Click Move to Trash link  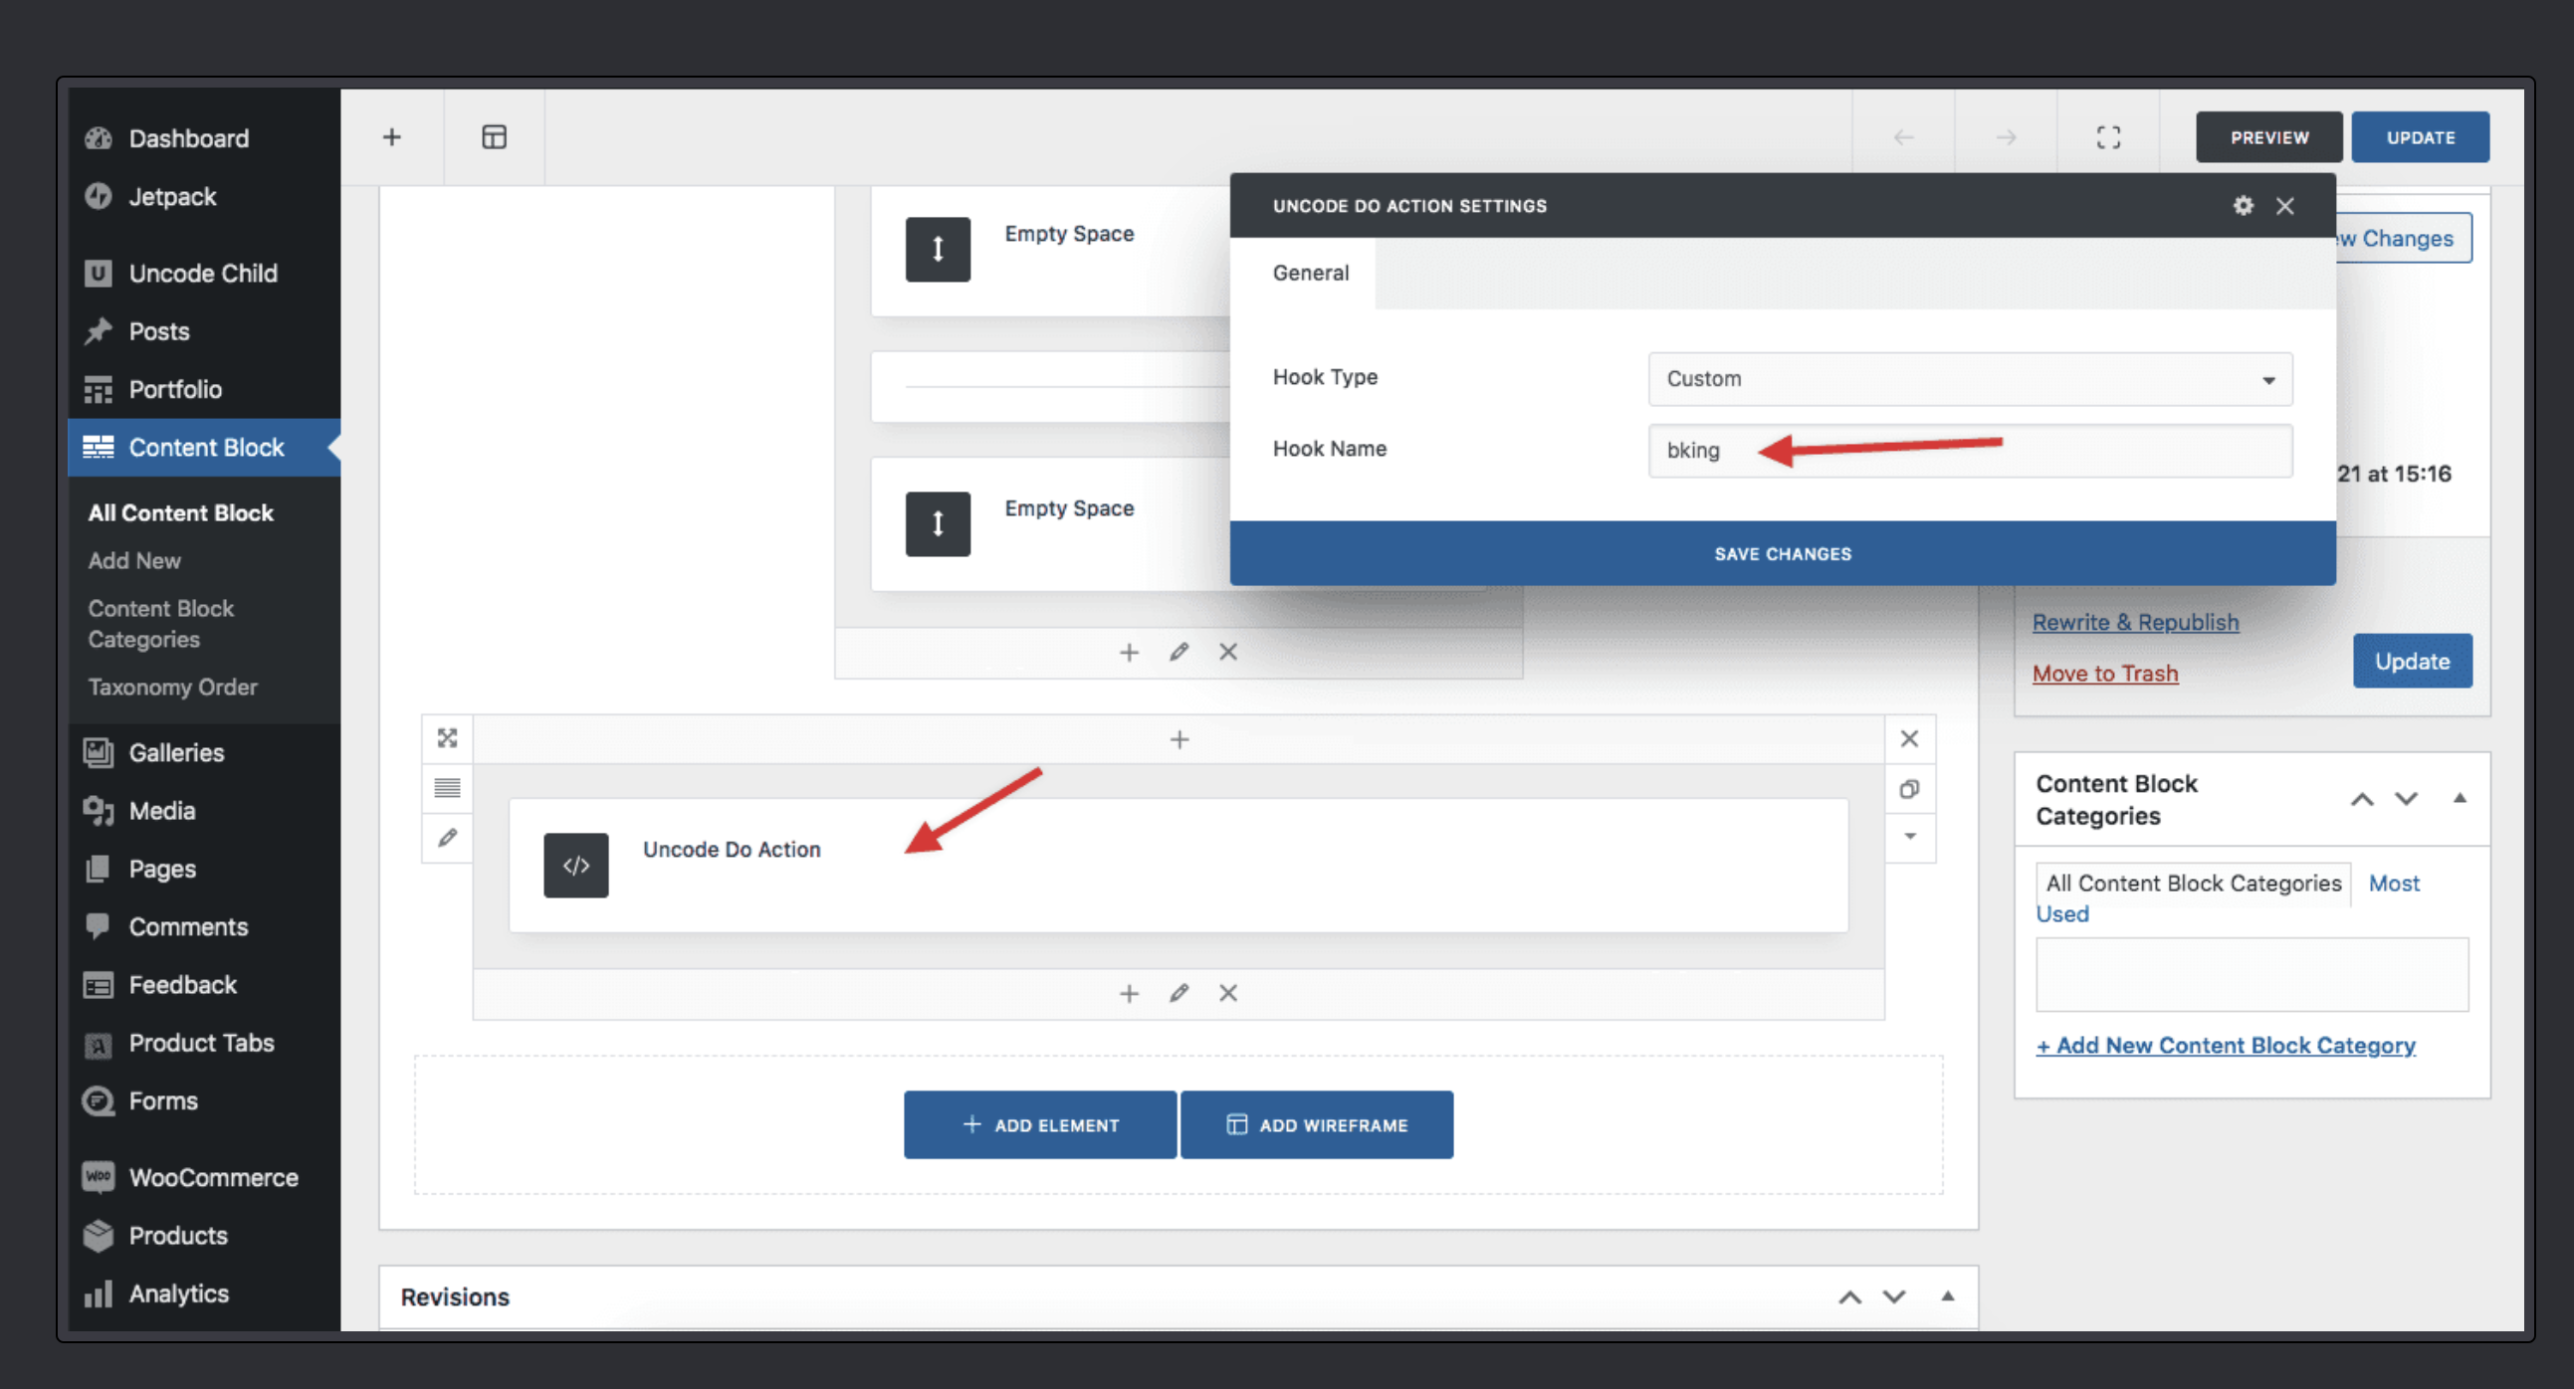[x=2105, y=673]
